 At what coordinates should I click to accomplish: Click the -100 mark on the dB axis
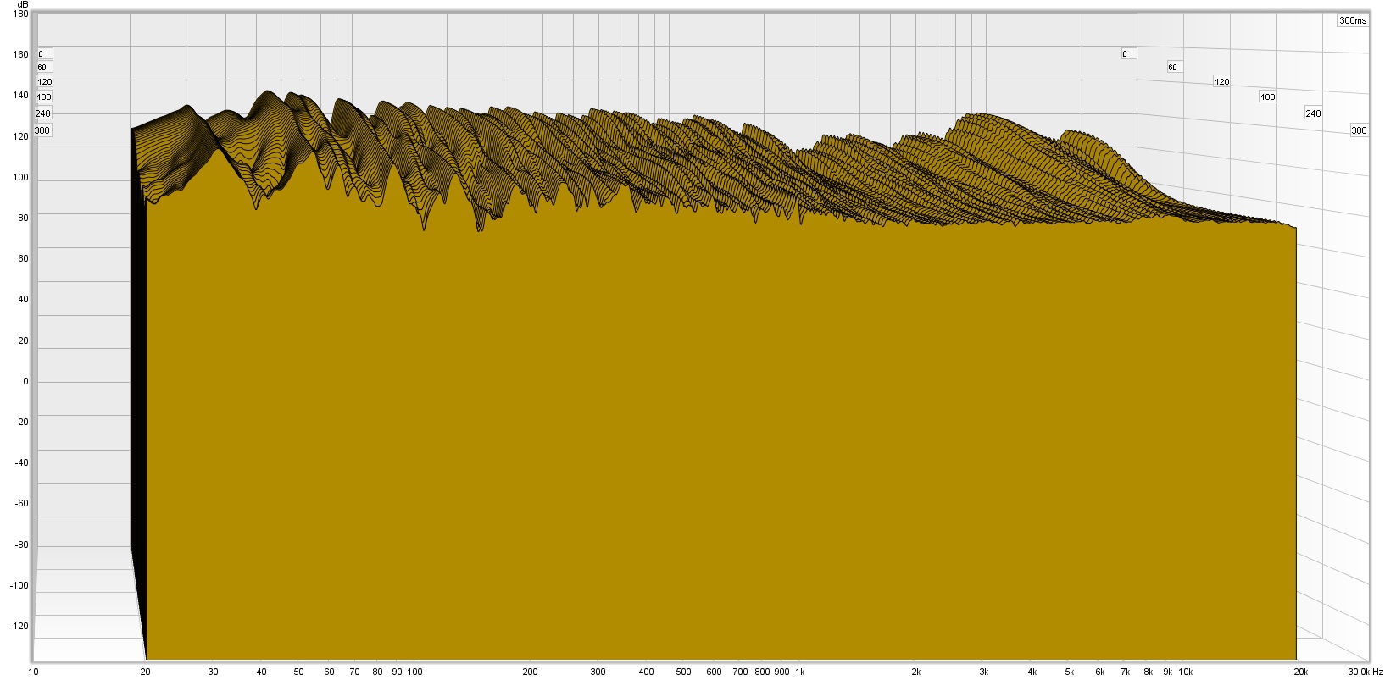[20, 586]
